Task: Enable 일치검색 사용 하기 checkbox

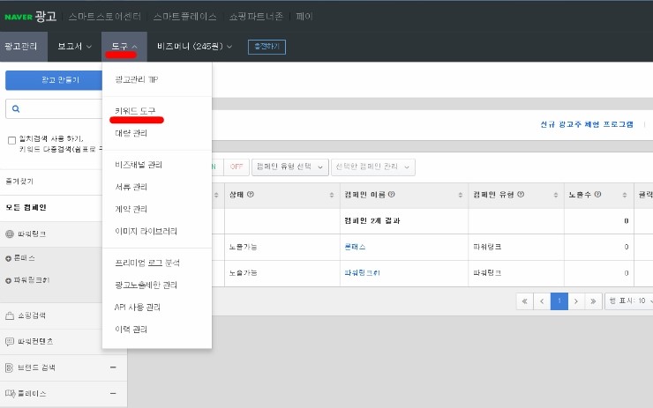Action: click(12, 141)
